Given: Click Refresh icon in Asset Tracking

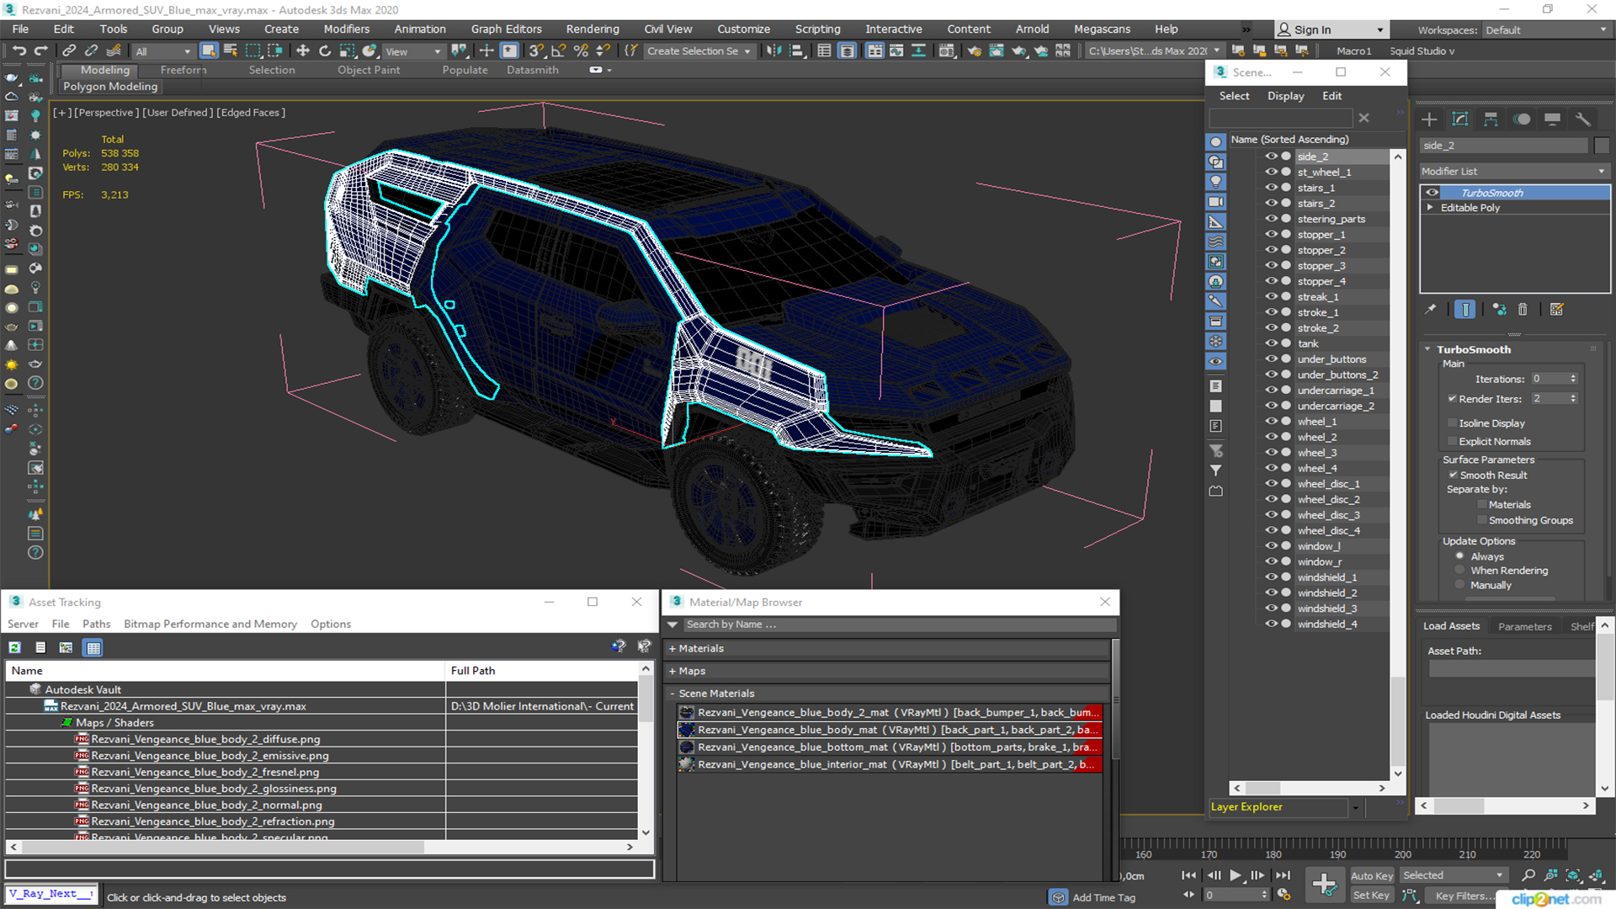Looking at the screenshot, I should pos(15,647).
